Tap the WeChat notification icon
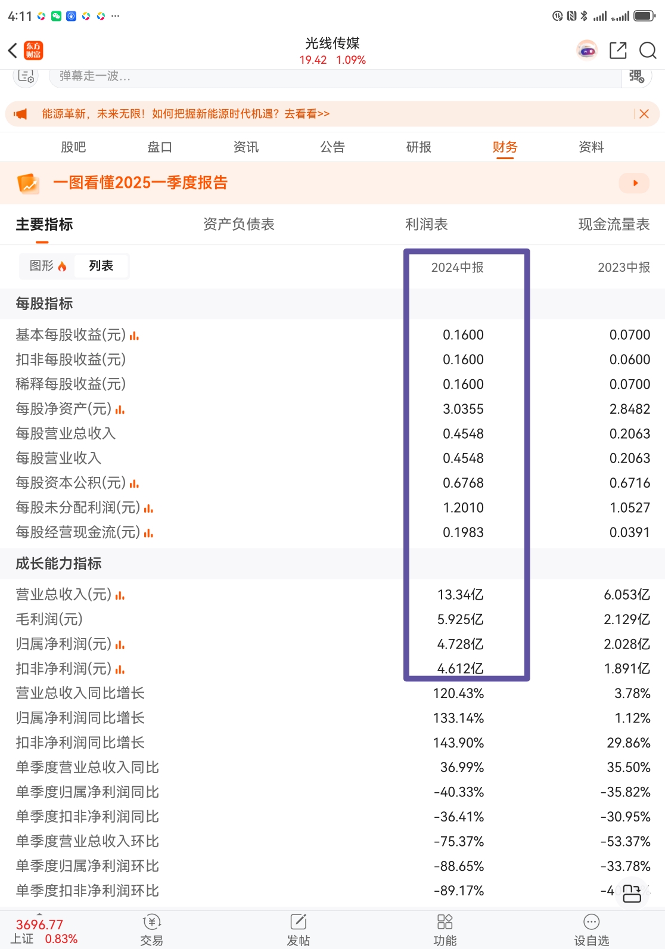The image size is (665, 949). (57, 16)
